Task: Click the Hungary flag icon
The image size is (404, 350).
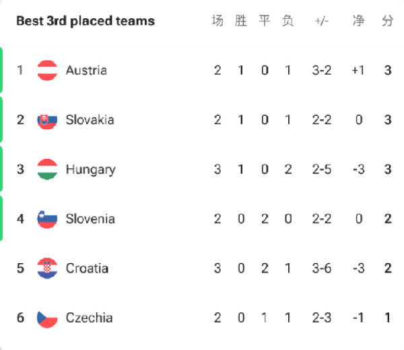Action: (47, 169)
